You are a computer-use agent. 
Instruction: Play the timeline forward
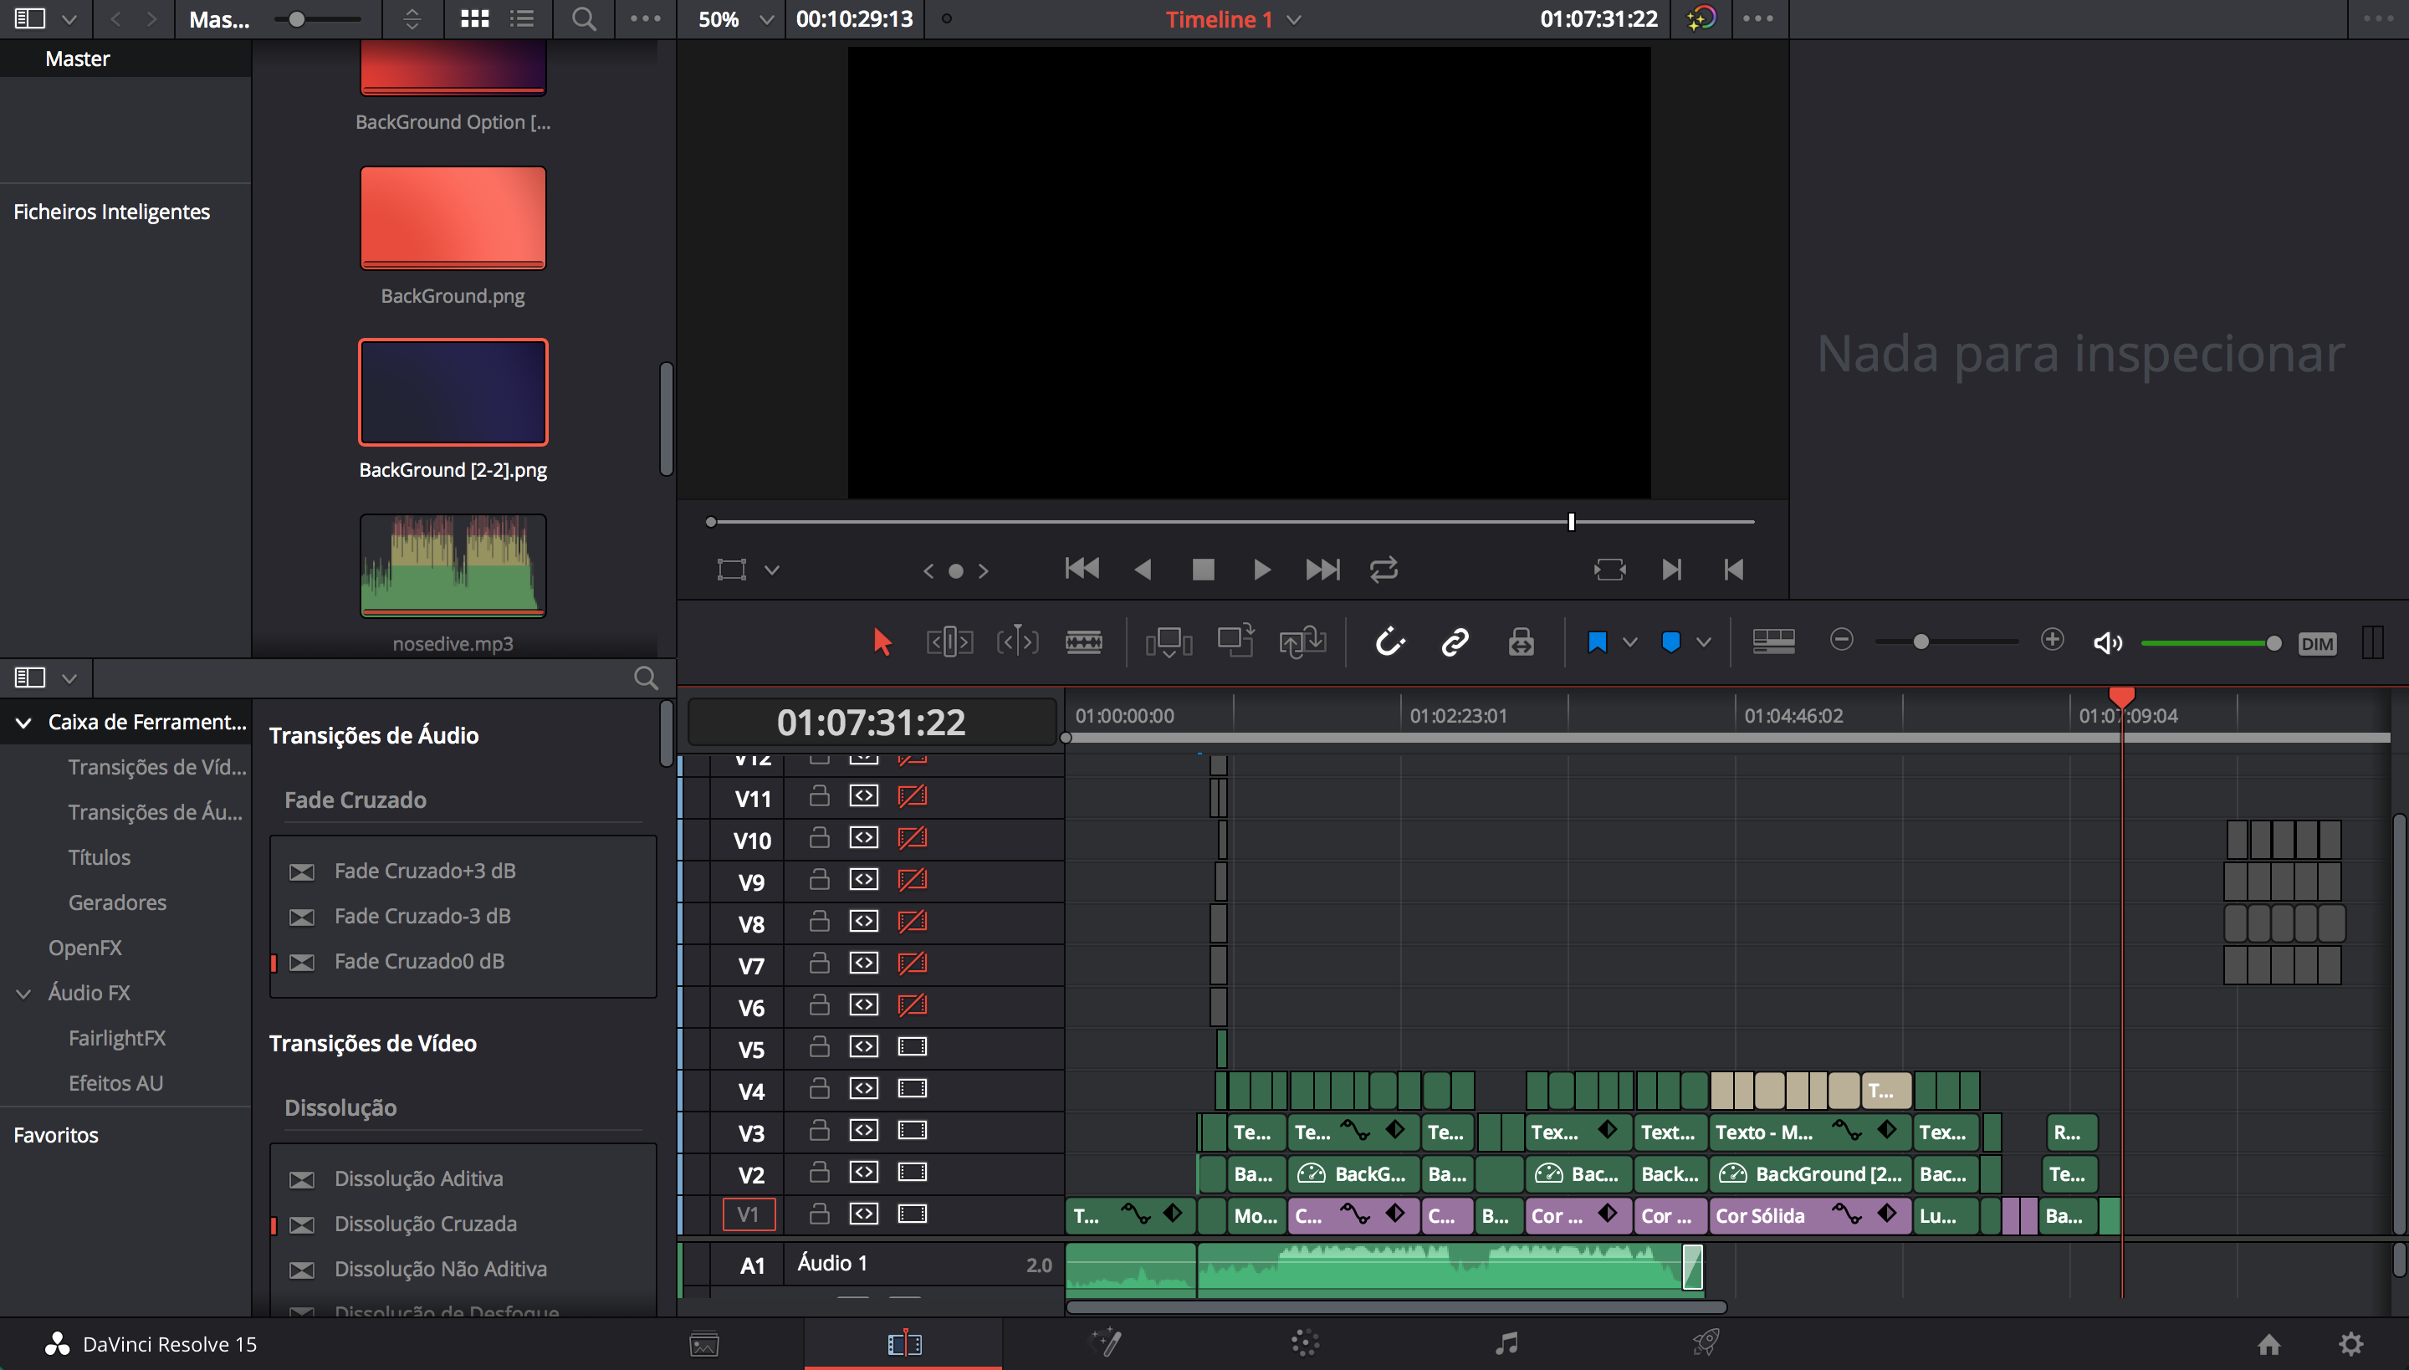[x=1262, y=570]
